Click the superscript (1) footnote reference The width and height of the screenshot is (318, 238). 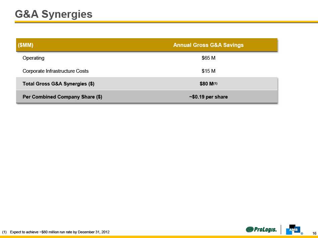coord(216,83)
